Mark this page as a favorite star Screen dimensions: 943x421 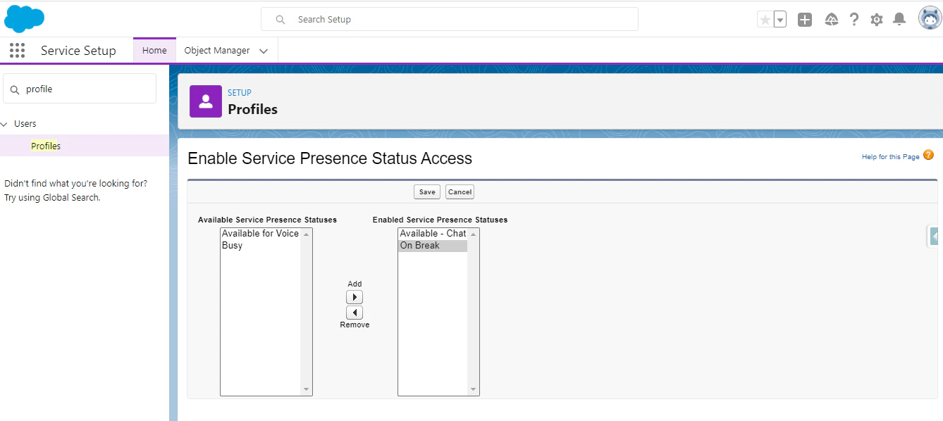tap(766, 19)
